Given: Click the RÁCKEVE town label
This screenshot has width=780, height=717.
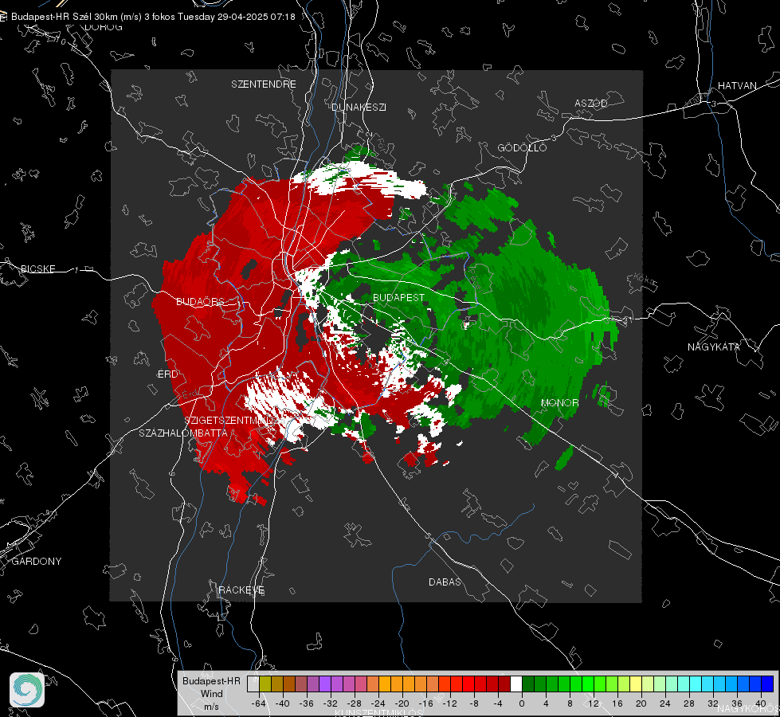Looking at the screenshot, I should (241, 590).
